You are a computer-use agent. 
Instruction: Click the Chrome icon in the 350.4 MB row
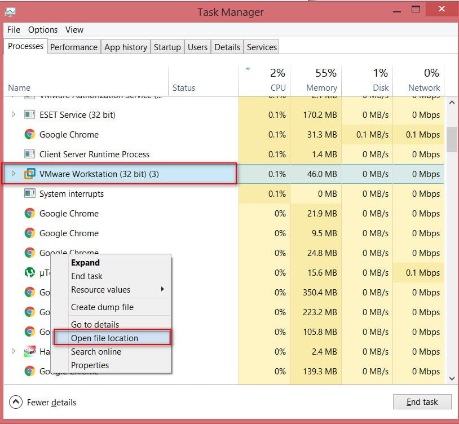click(x=29, y=292)
